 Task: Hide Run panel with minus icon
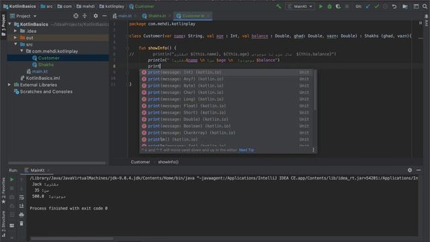(419, 170)
